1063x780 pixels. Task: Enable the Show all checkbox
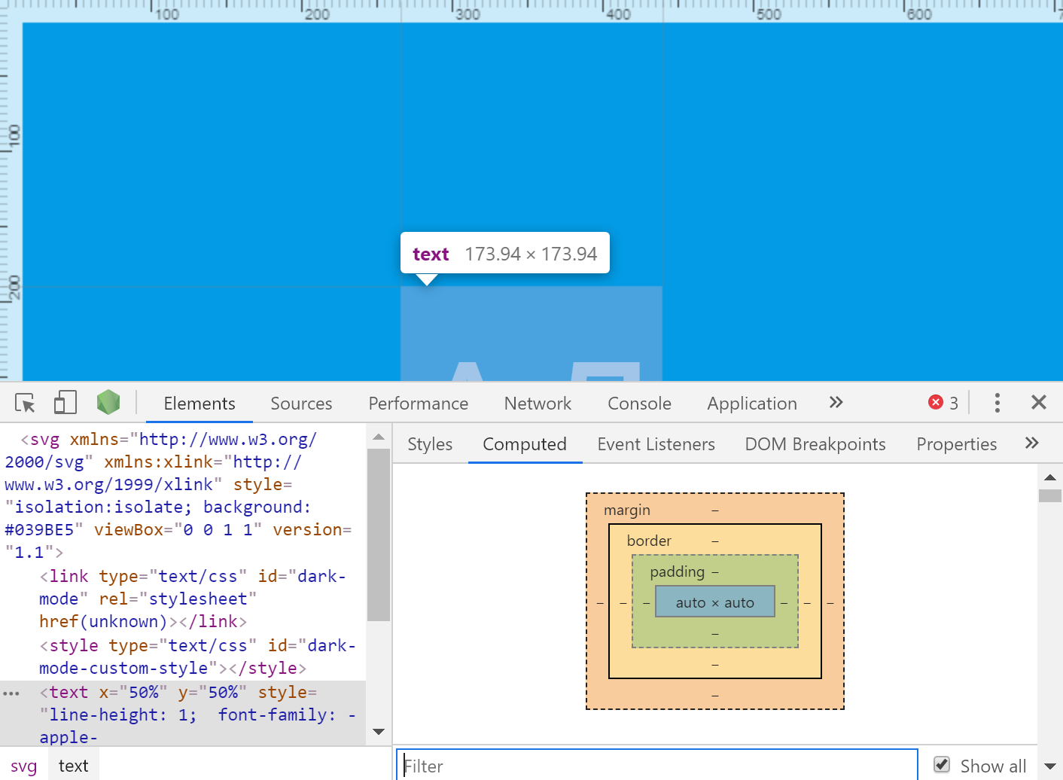942,764
